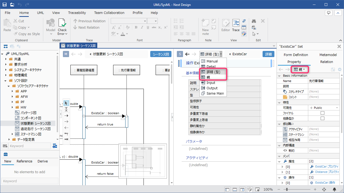Select the dashed return arrow tool in palette
The image size is (344, 193).
66,128
